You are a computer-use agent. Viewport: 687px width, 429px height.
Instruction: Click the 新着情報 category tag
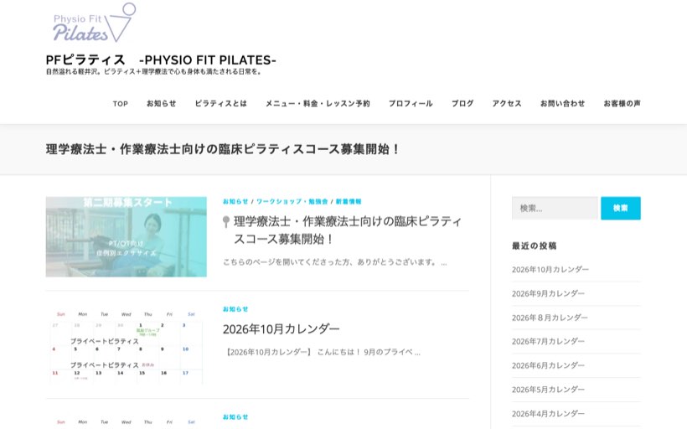pos(349,202)
